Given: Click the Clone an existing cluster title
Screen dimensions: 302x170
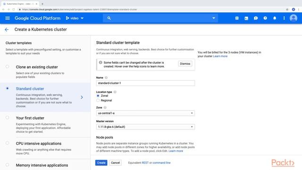Looking at the screenshot, I should coord(37,67).
